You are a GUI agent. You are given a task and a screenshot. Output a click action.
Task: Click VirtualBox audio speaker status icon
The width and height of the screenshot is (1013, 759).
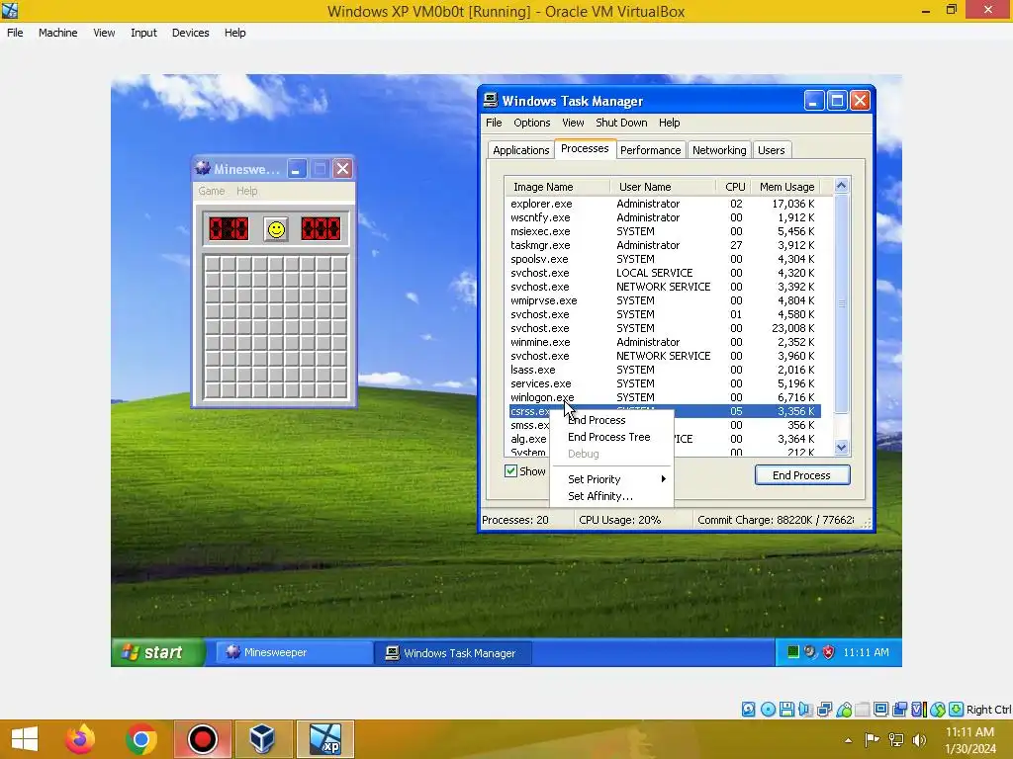point(805,710)
